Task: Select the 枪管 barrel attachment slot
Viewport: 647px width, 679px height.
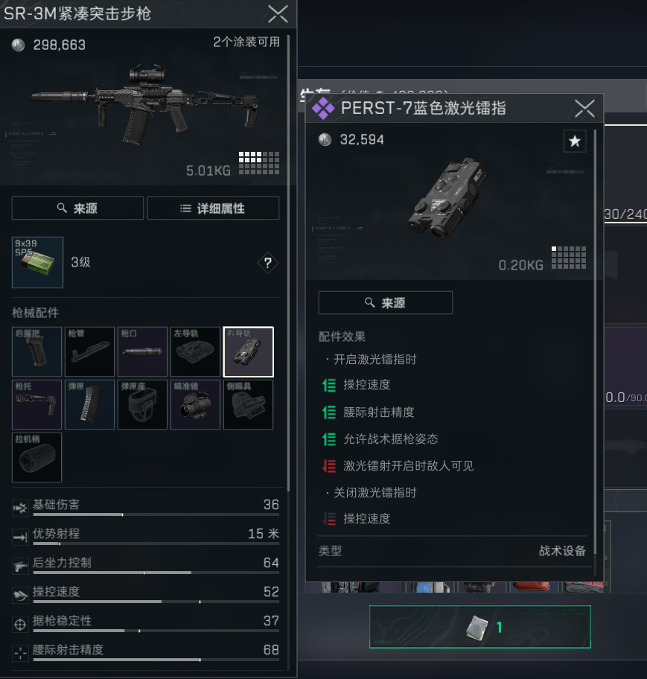Action: click(x=89, y=351)
